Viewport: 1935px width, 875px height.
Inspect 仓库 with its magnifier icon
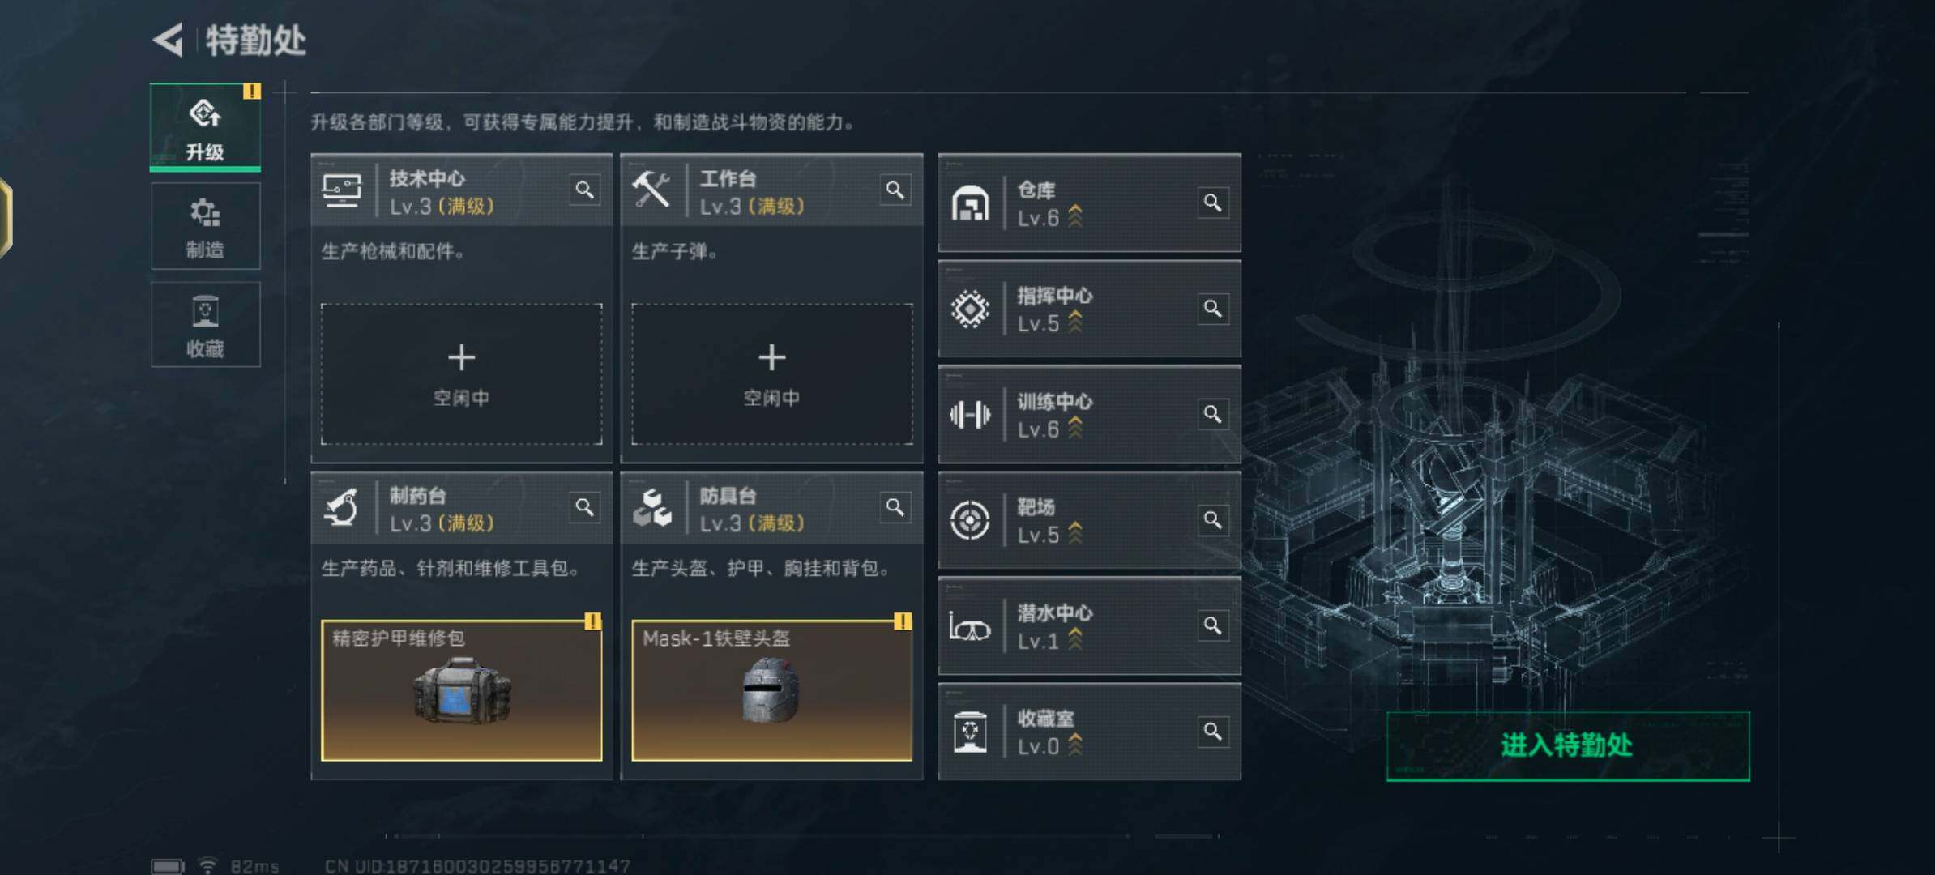pos(1212,203)
